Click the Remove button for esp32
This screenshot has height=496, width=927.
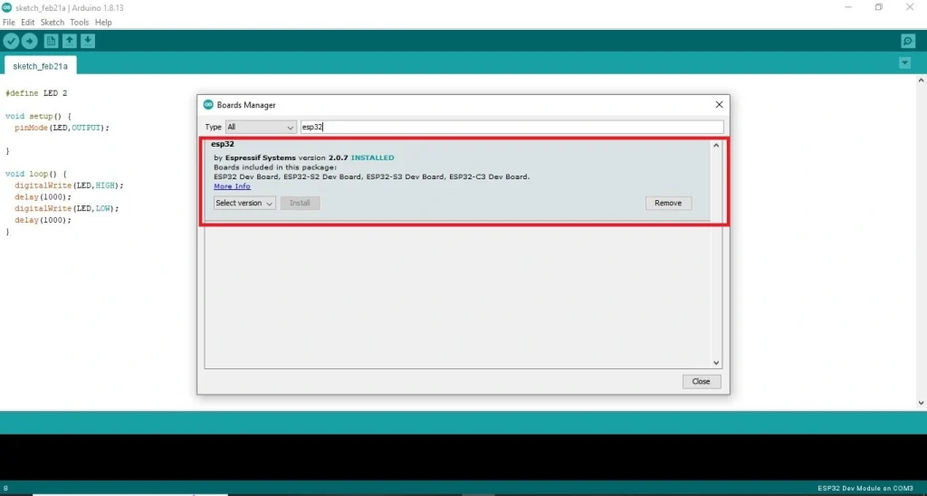[x=668, y=203]
